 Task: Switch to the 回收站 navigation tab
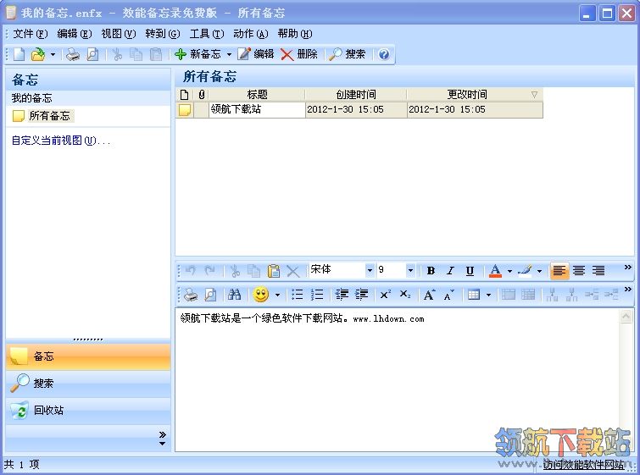coord(88,411)
